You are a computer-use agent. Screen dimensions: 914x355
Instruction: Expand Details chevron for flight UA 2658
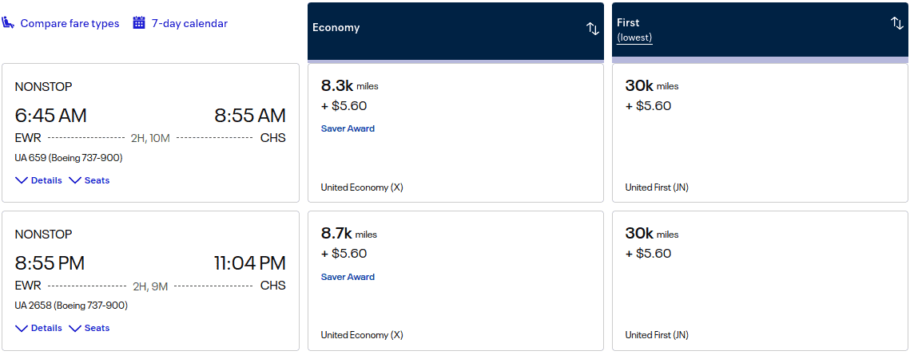click(22, 328)
